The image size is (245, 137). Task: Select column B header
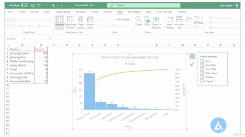click(41, 45)
